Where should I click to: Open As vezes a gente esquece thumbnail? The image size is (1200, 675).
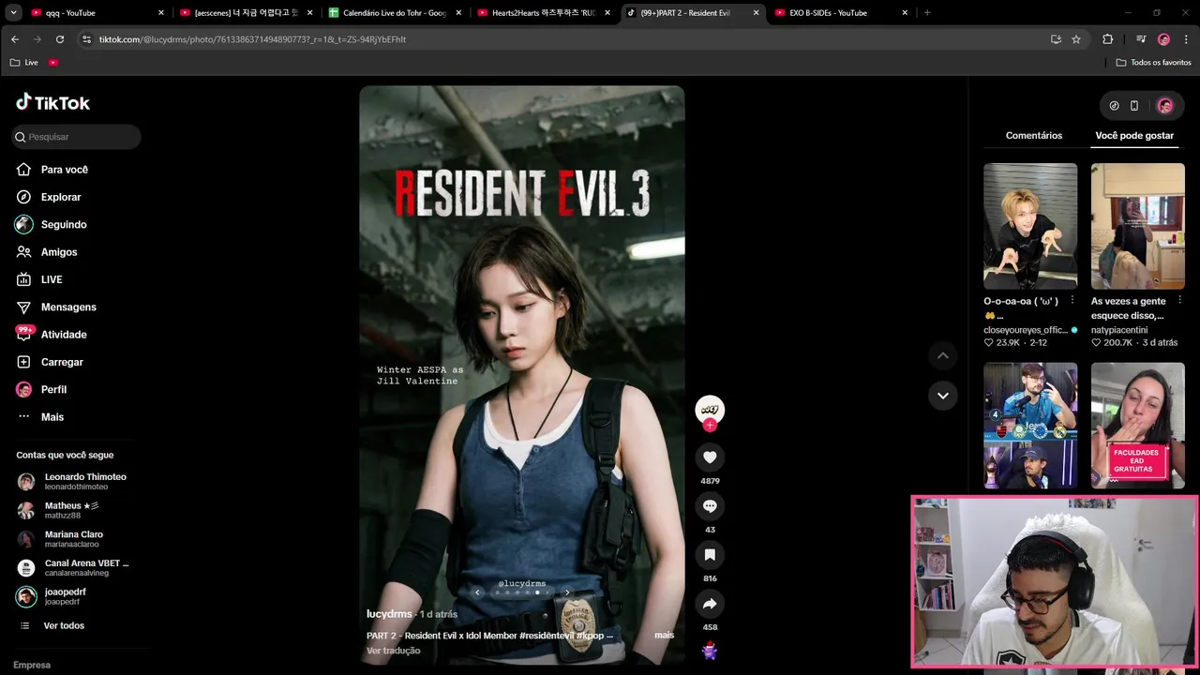pyautogui.click(x=1138, y=226)
